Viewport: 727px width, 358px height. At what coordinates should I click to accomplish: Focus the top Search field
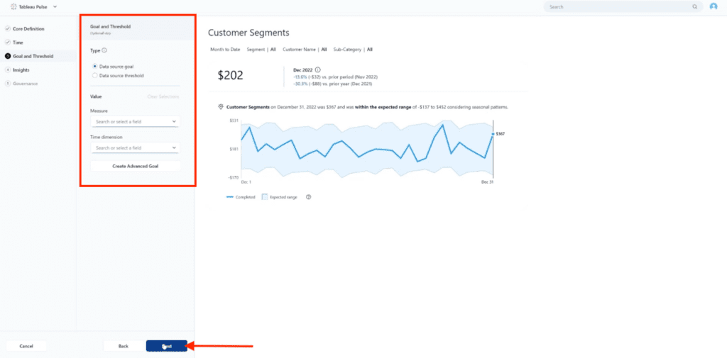point(622,7)
